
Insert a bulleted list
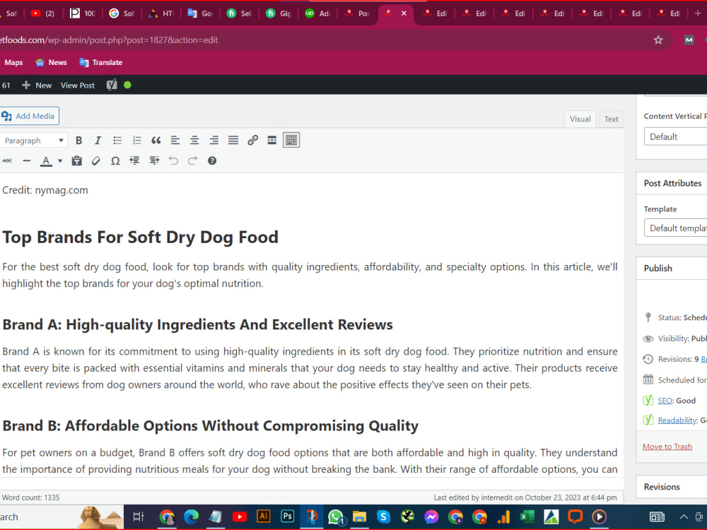117,140
